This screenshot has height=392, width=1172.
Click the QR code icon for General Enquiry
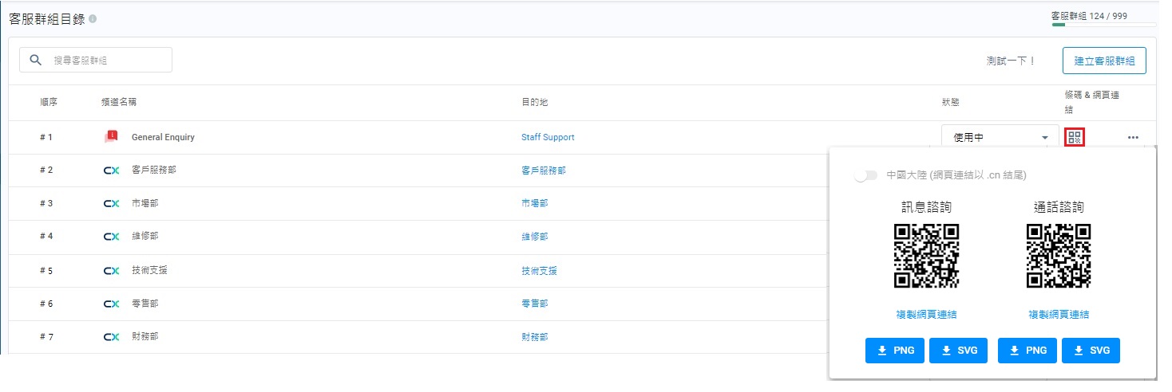click(x=1075, y=137)
